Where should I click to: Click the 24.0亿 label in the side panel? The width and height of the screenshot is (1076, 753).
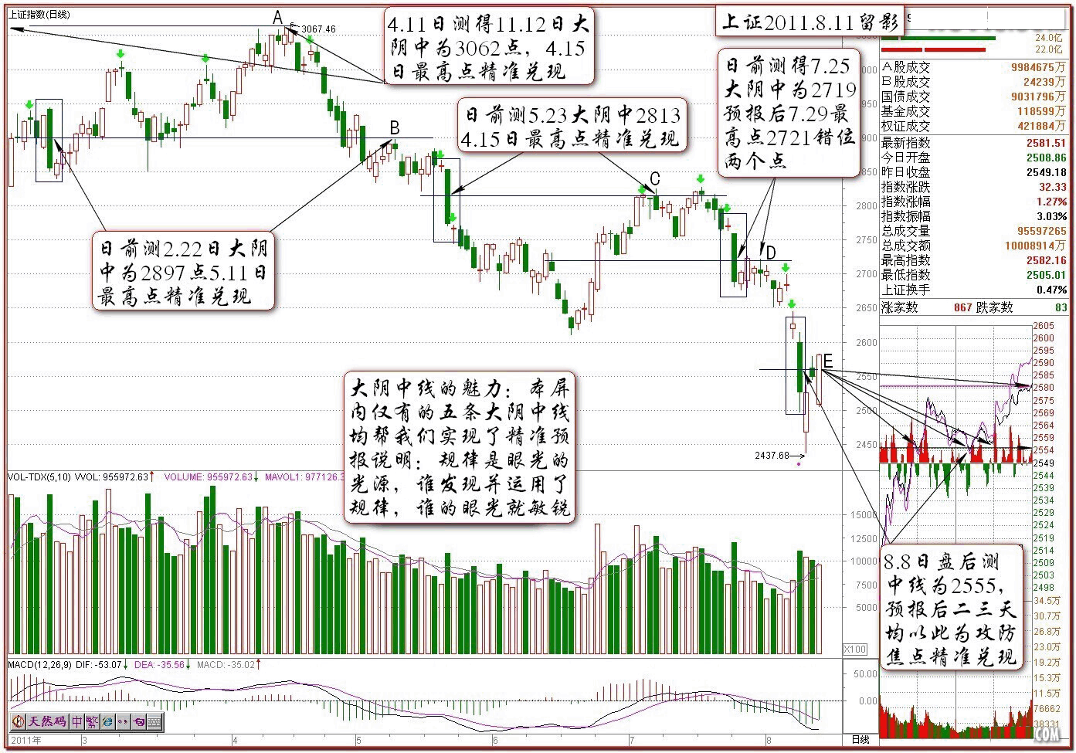coord(1051,38)
